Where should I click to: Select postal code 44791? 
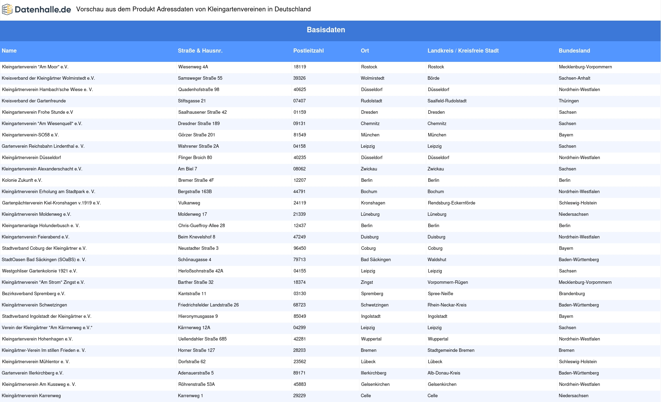coord(300,192)
